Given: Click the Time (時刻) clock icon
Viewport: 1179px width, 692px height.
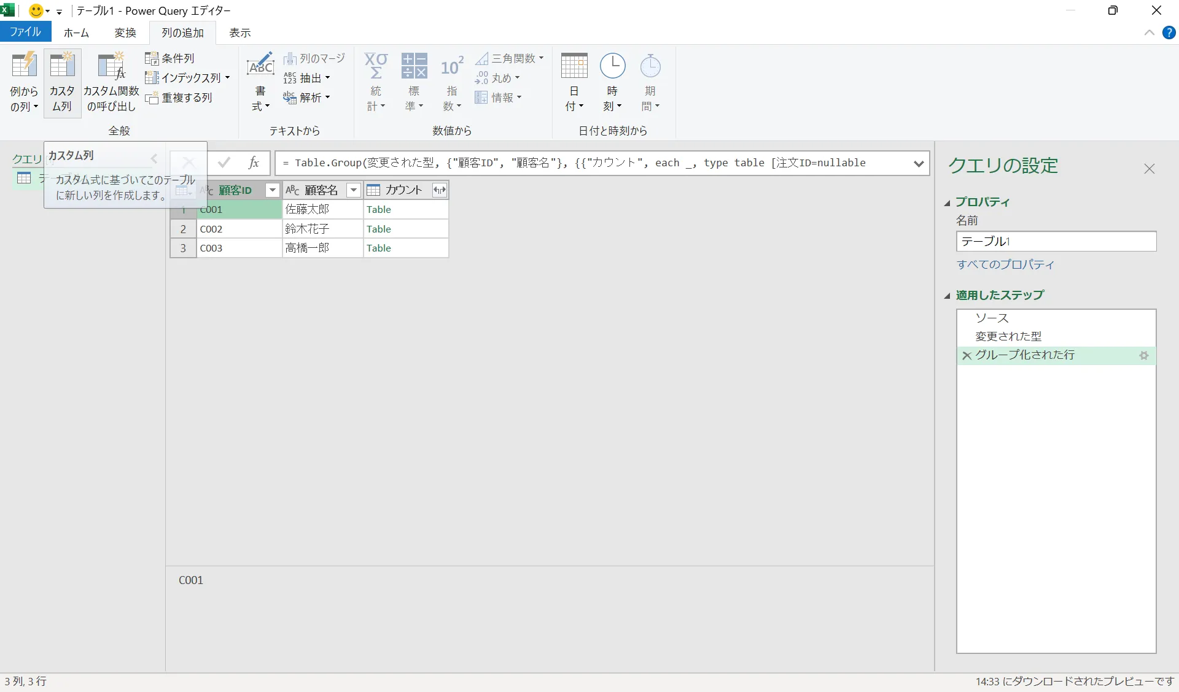Looking at the screenshot, I should click(x=612, y=66).
